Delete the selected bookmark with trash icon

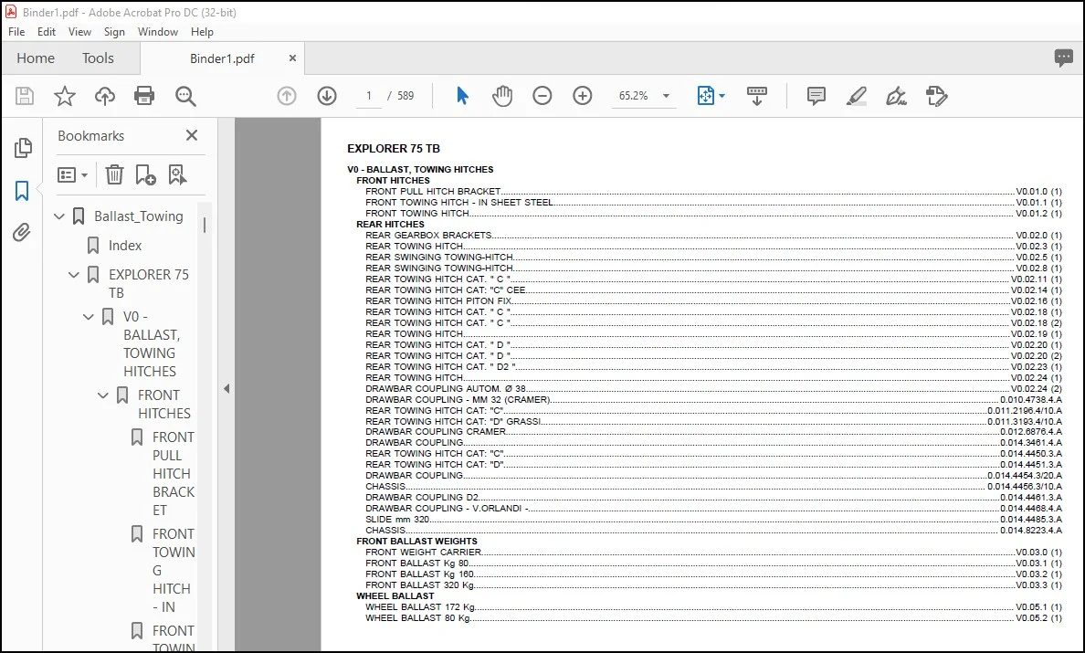[x=114, y=175]
